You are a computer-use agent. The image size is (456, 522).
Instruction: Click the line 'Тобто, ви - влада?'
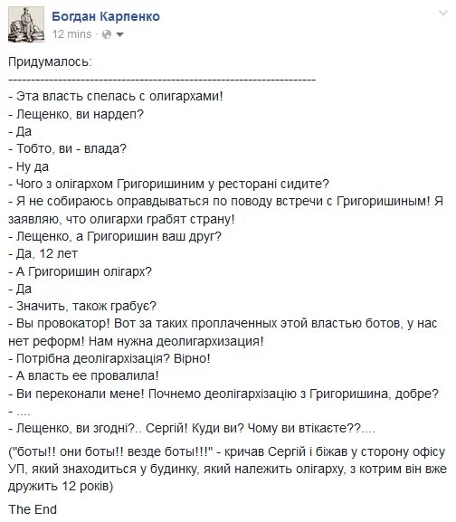(x=68, y=148)
